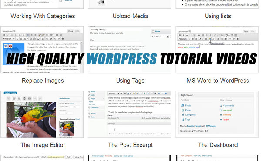Click editor scrollbar in Replace Images thumbnail
Screen dimensions: 261x161
point(81,57)
